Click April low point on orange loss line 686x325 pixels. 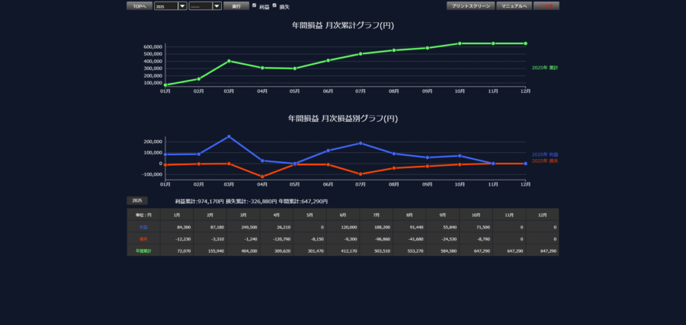click(262, 177)
